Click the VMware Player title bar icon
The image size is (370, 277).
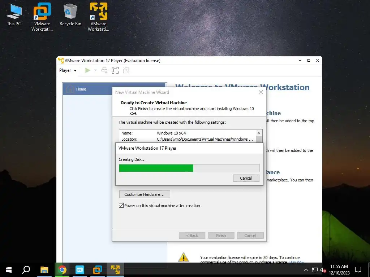click(x=61, y=61)
